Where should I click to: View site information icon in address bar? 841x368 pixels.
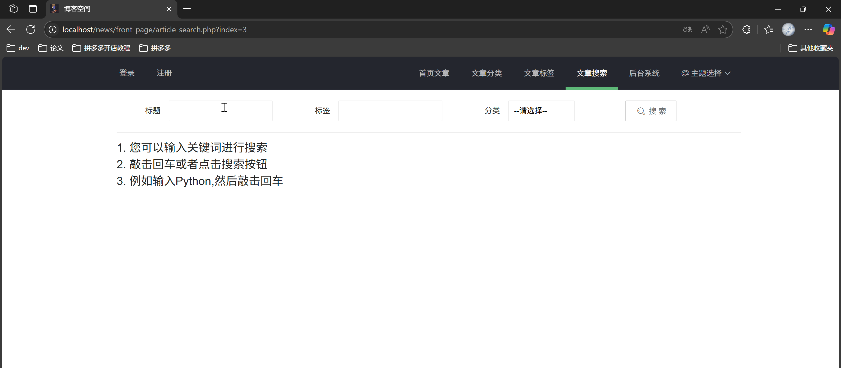(x=53, y=30)
